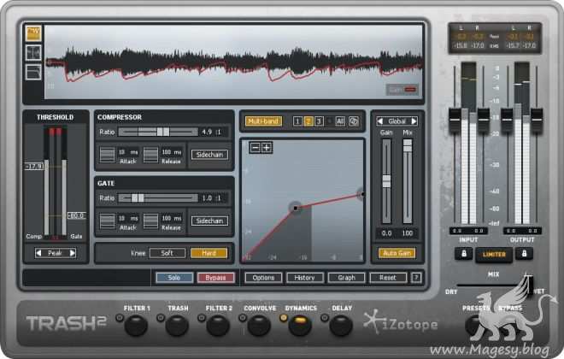564x359 pixels.
Task: Enable the gate Sidechain button
Action: [209, 221]
